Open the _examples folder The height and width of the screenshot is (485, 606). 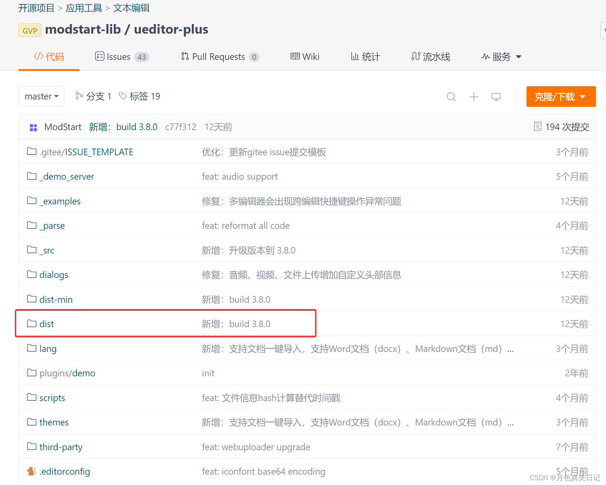click(60, 201)
